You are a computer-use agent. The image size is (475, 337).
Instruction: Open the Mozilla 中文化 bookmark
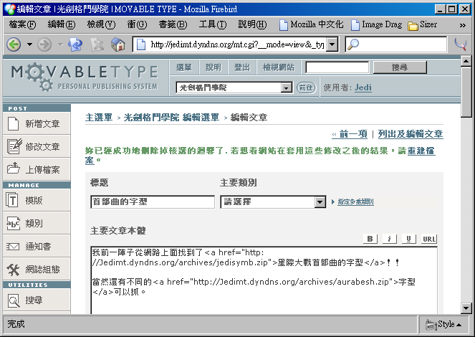[312, 24]
